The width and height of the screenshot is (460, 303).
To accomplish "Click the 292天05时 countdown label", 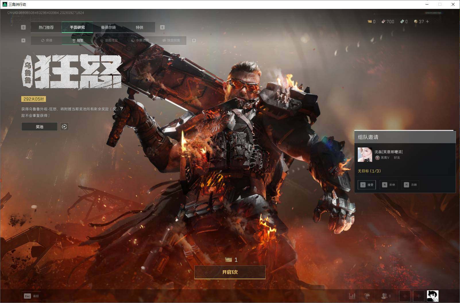I will 34,99.
